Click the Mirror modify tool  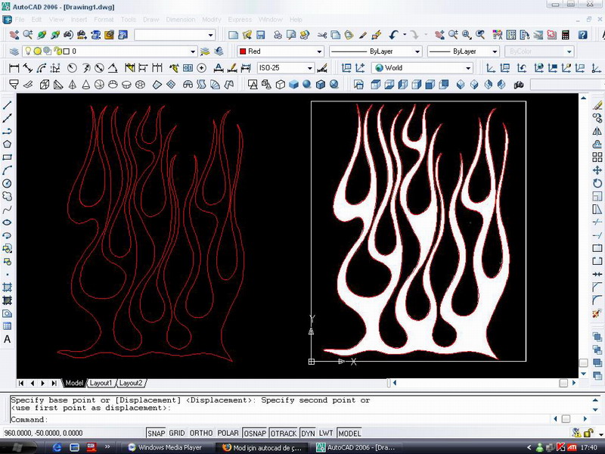tap(597, 131)
